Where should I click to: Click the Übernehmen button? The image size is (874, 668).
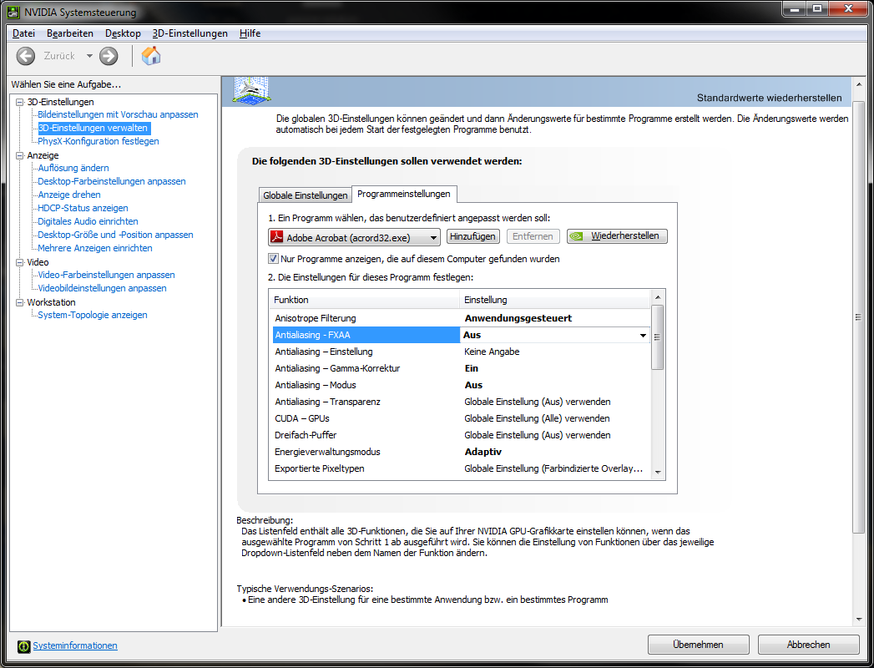tap(698, 645)
